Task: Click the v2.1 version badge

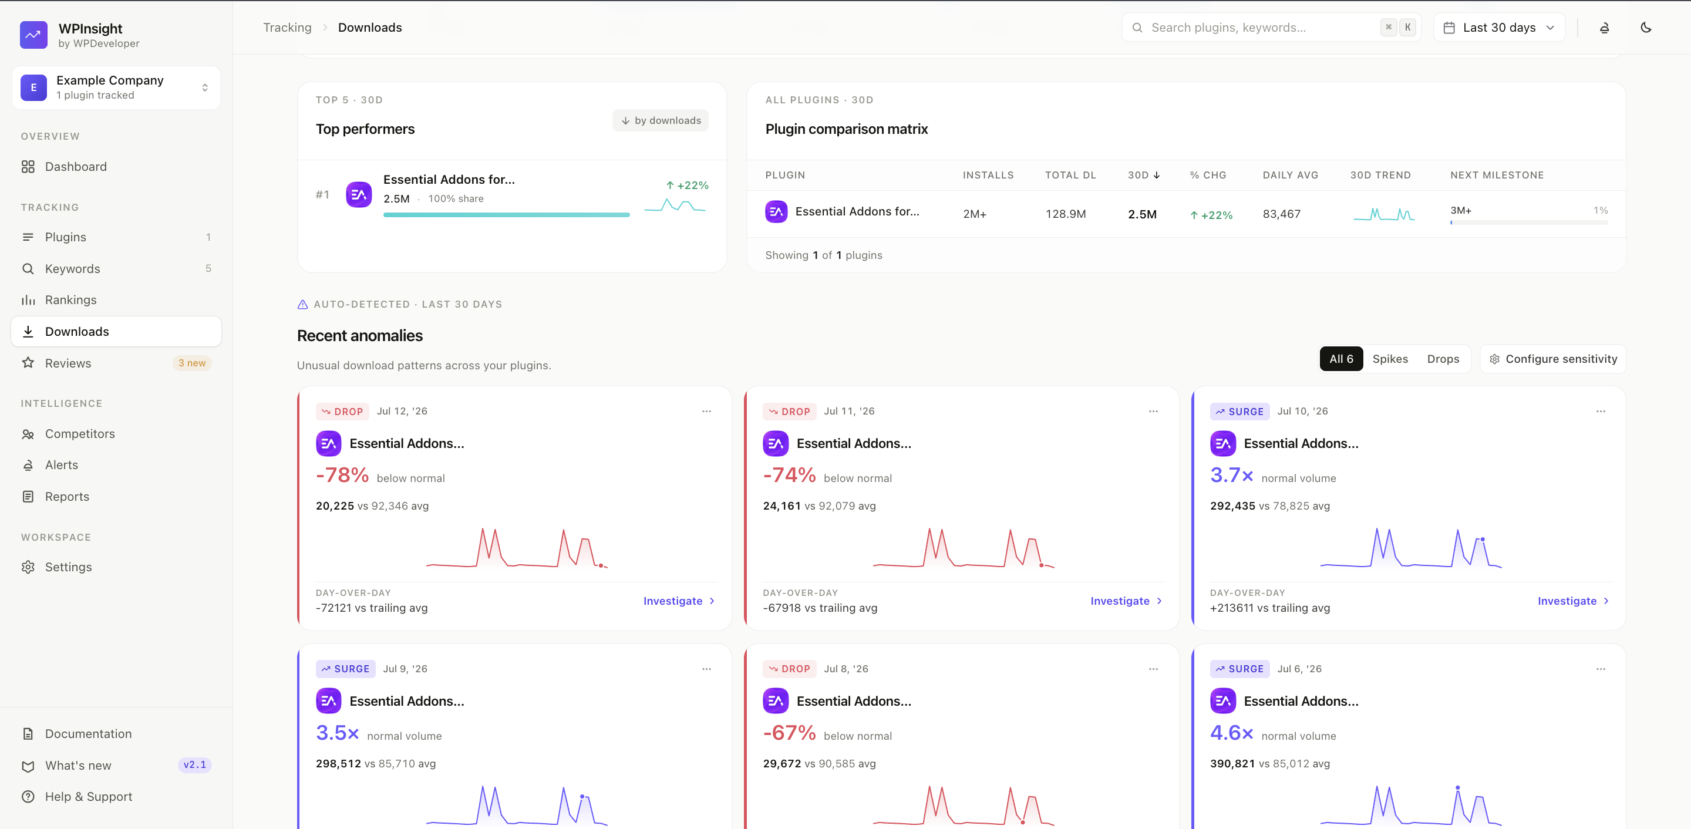Action: [x=194, y=764]
